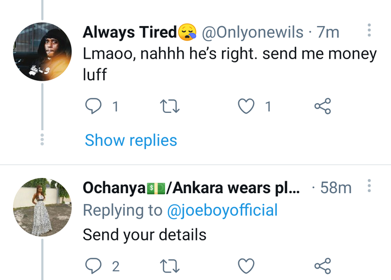Share Ochanya's tweet
Screen dimensions: 391x280
coord(323,266)
